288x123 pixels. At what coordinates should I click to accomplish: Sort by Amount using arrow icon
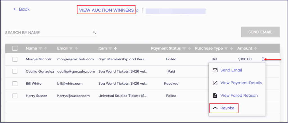pyautogui.click(x=256, y=48)
